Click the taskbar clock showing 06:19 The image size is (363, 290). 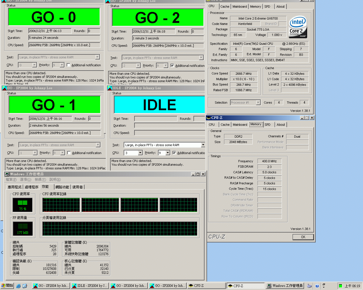coord(352,286)
